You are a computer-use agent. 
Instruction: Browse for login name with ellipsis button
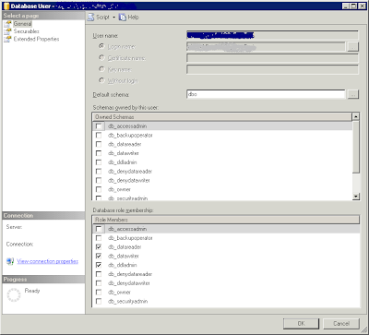(353, 47)
